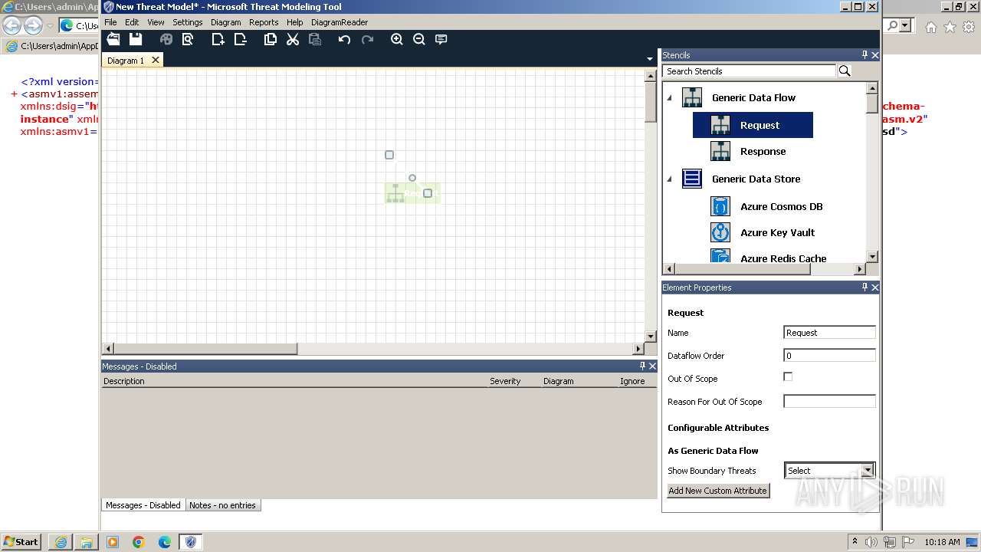
Task: Open the diagram tabs list dropdown arrow
Action: 650,59
